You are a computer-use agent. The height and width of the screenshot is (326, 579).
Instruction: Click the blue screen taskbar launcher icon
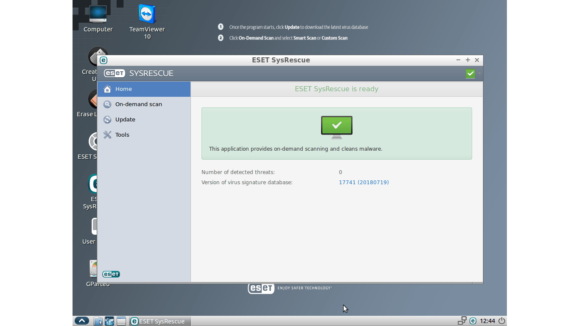109,321
